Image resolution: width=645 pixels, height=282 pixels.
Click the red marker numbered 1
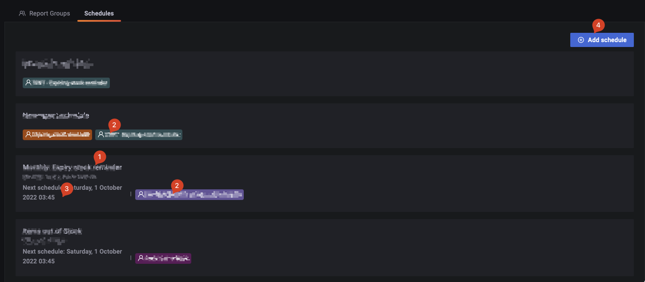coord(100,157)
